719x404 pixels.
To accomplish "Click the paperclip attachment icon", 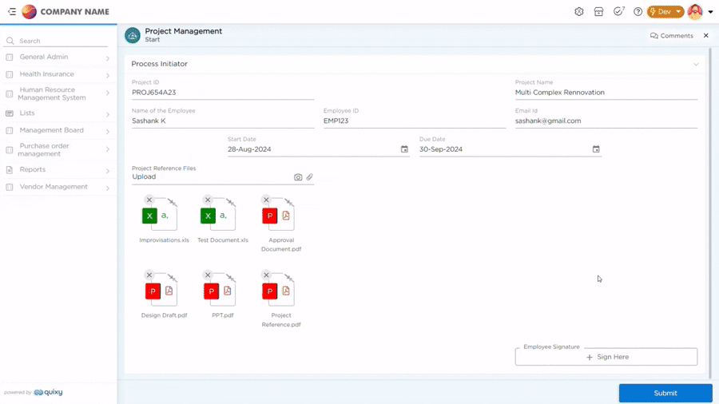I will pyautogui.click(x=310, y=177).
